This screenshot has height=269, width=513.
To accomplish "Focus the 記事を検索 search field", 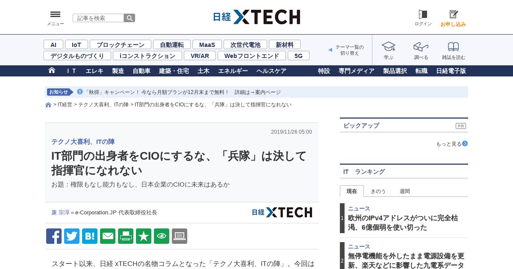I will tap(98, 18).
